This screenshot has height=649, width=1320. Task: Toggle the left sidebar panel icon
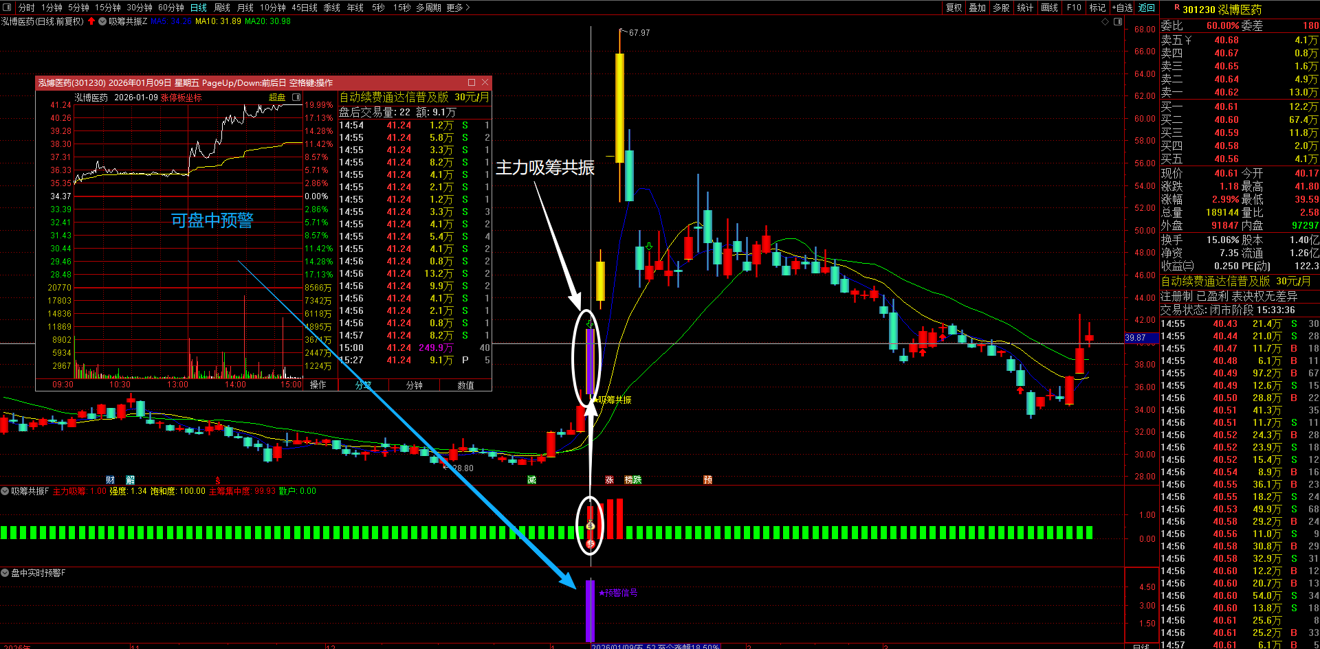pyautogui.click(x=7, y=8)
